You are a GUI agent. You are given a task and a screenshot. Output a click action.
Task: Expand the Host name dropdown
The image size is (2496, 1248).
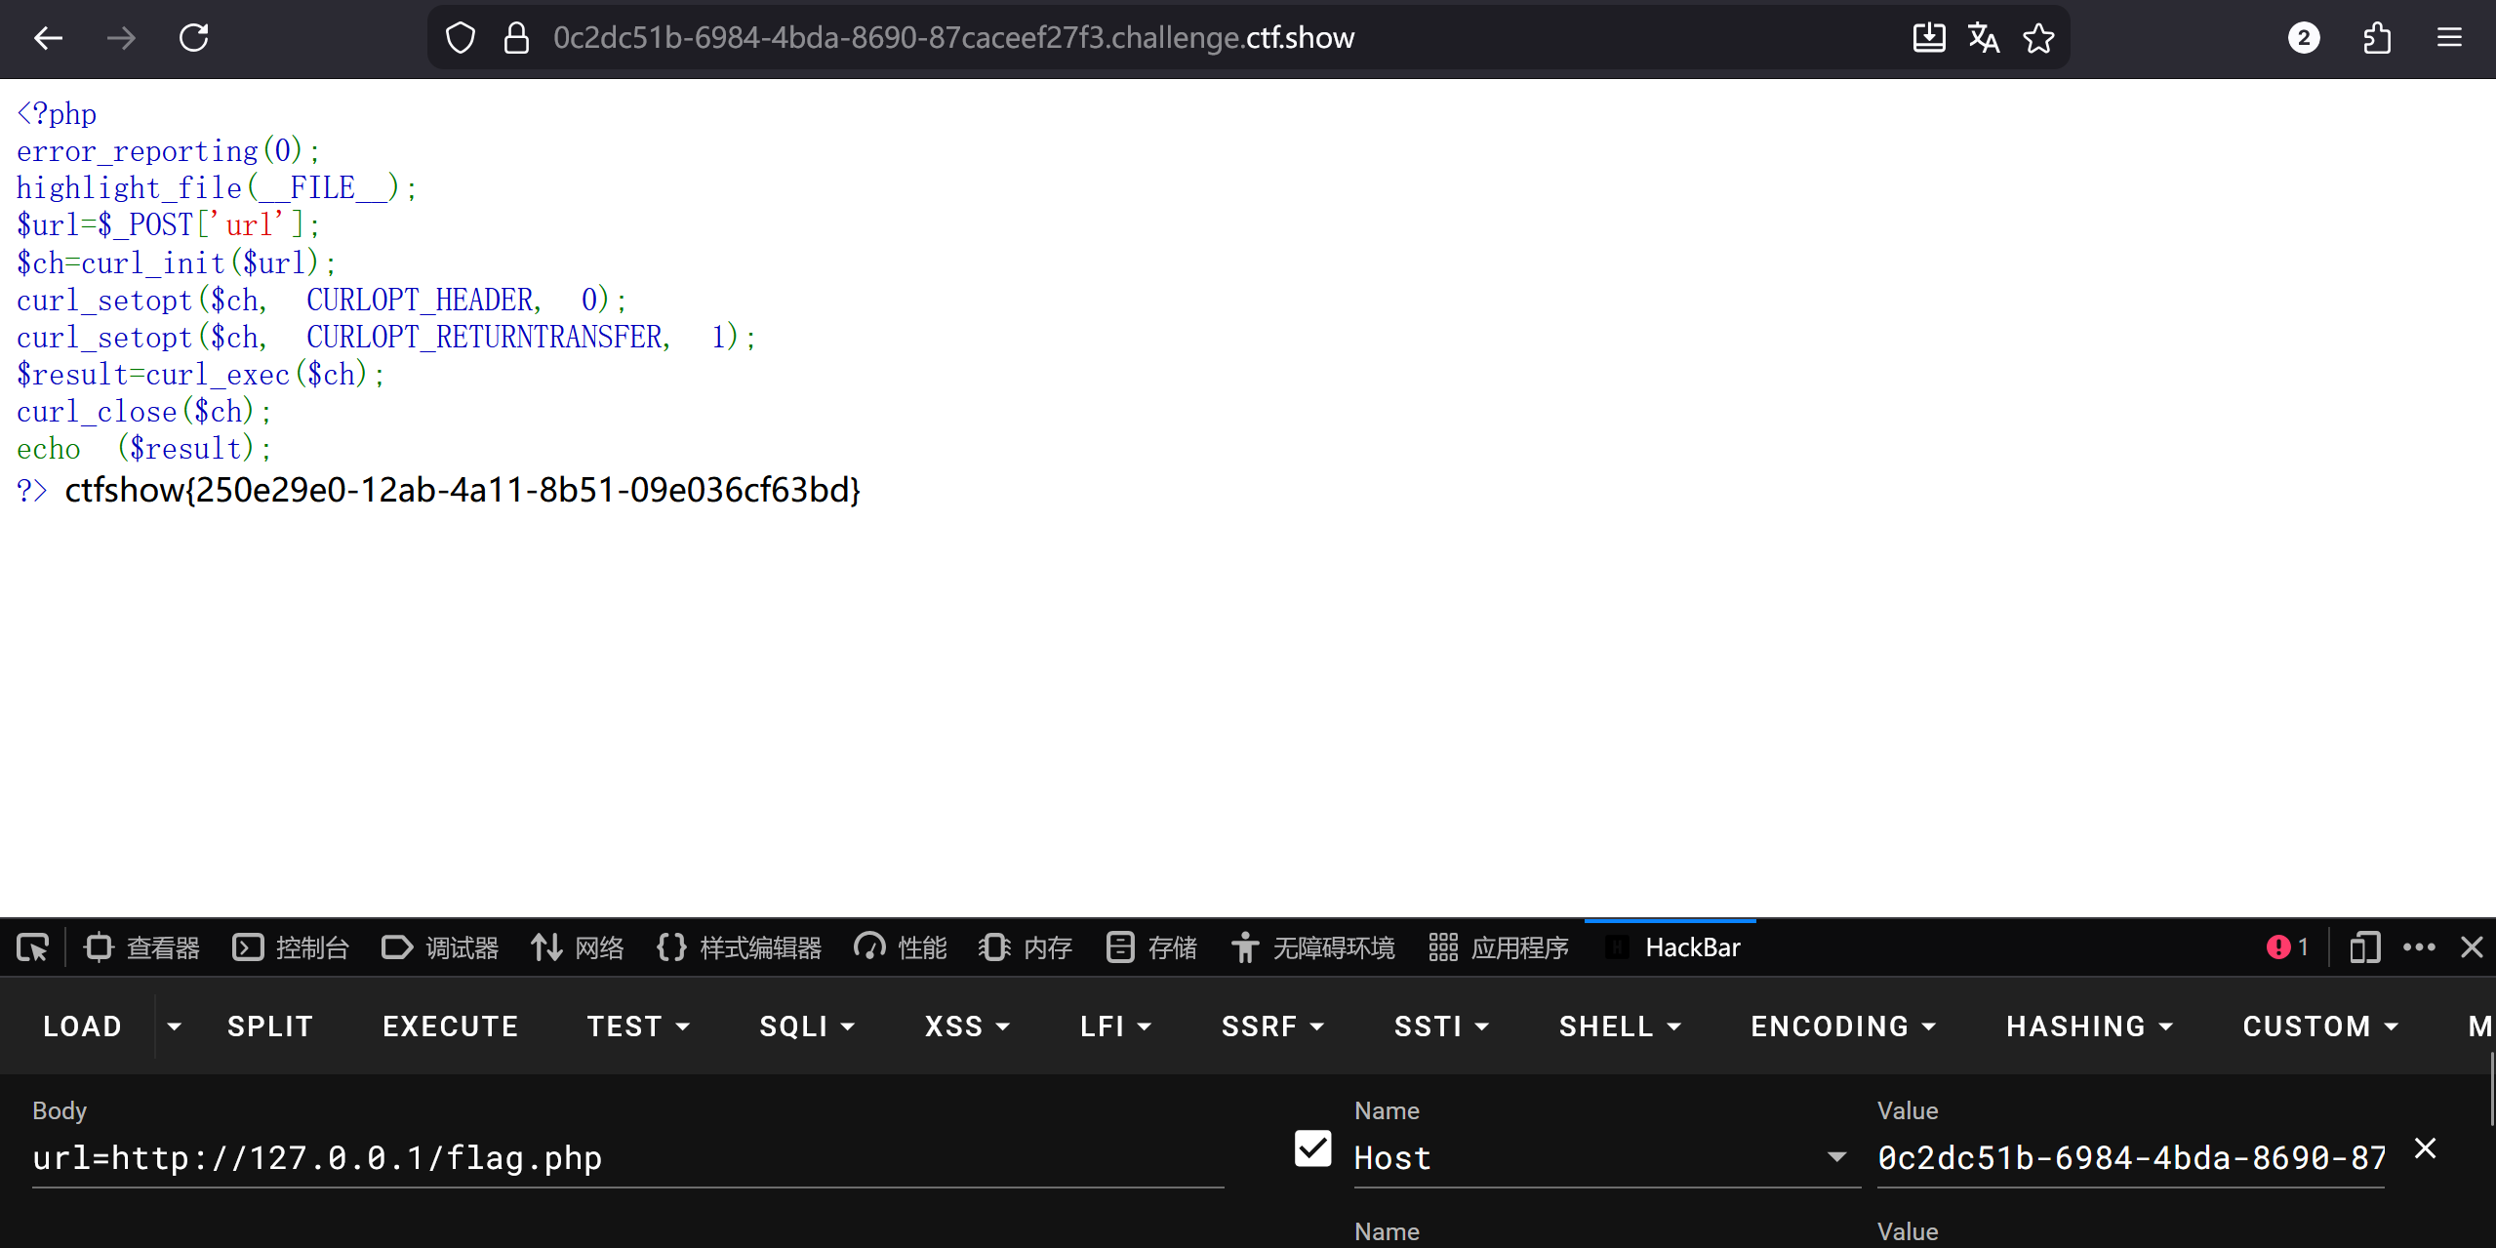coord(1836,1157)
